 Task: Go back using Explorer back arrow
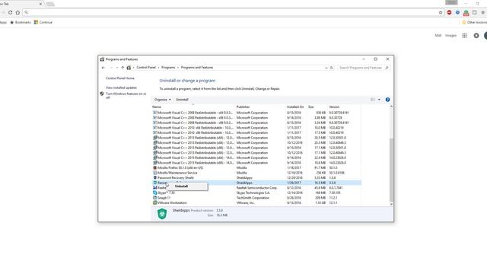(x=103, y=68)
